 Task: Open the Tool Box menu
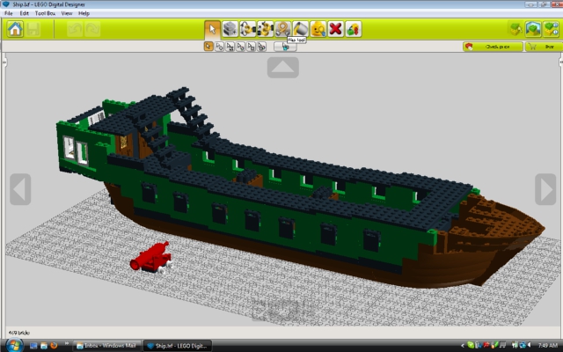click(45, 13)
